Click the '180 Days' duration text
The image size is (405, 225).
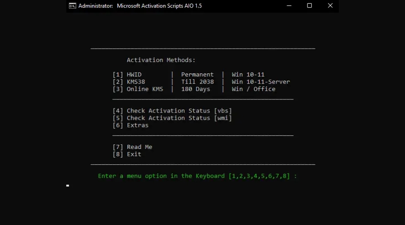pos(196,89)
